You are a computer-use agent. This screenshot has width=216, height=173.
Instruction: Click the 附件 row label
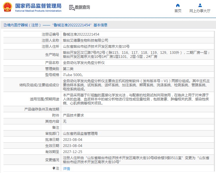pos(56,115)
